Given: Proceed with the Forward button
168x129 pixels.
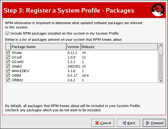Looking at the screenshot, I should [x=154, y=123].
